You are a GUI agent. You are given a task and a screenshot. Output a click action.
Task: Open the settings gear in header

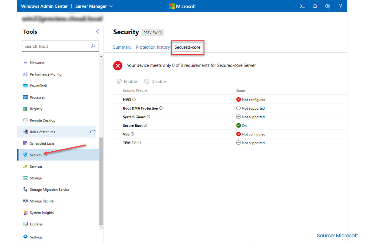[x=328, y=6]
